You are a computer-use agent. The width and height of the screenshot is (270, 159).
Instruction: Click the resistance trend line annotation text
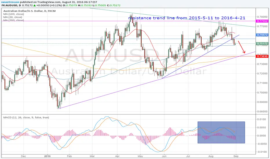[x=187, y=18]
